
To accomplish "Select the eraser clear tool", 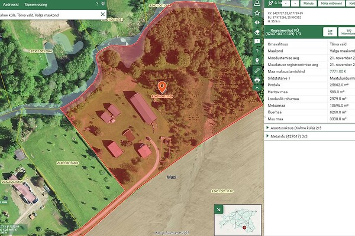I will click(x=257, y=32).
